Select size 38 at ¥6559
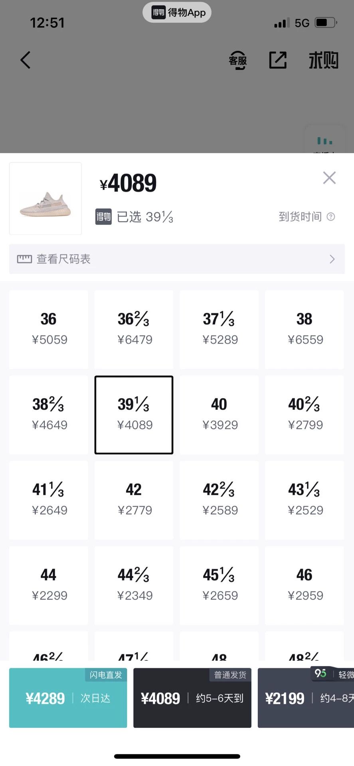 (305, 329)
